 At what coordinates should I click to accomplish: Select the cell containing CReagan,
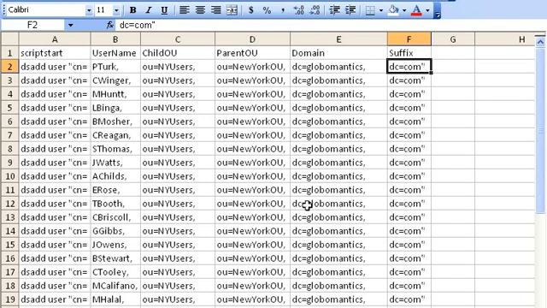(115, 135)
